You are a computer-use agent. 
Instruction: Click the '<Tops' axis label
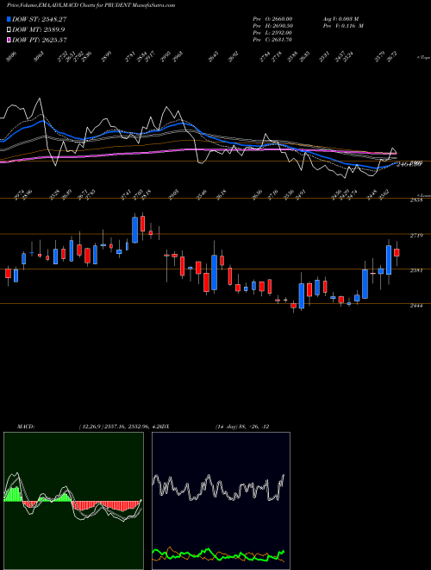pos(424,57)
